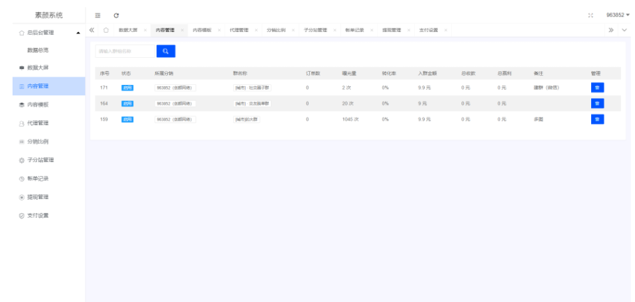The width and height of the screenshot is (635, 302).
Task: Click the home icon in the tab bar
Action: (106, 30)
